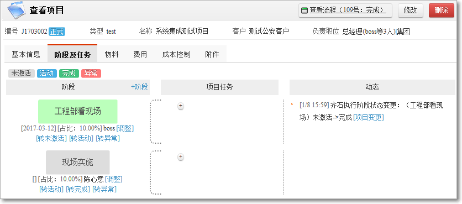462x204 pixels.
Task: Click 总经理(boss等3人)|集团 text
Action: pos(376,32)
